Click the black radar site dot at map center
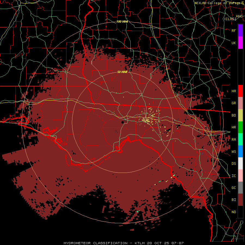Viewport: 245px width, 245px height. [x=123, y=122]
